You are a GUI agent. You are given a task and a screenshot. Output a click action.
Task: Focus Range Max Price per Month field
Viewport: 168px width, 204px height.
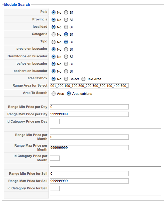coord(89,148)
